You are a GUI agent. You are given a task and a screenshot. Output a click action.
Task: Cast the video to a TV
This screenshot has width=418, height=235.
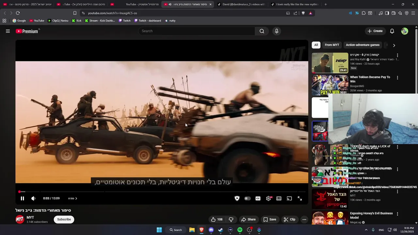click(289, 198)
